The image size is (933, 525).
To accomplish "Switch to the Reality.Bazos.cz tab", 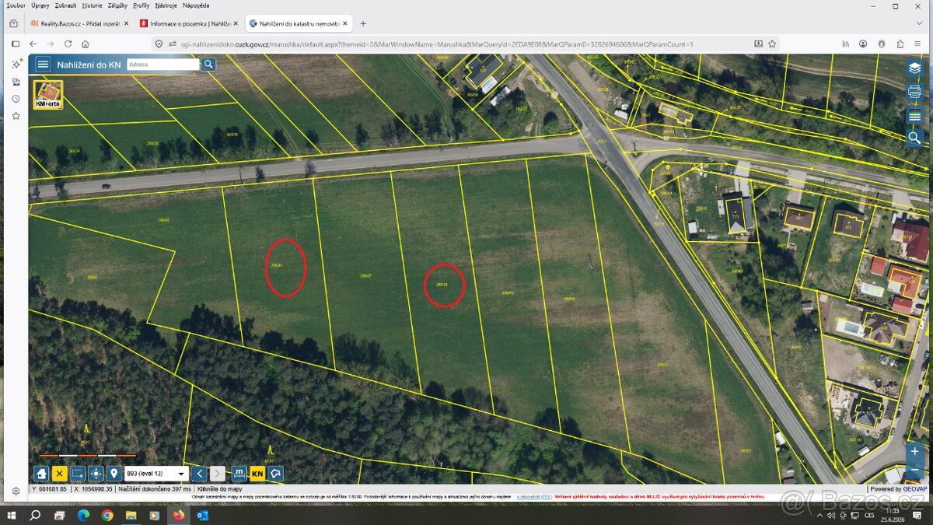I will pyautogui.click(x=79, y=24).
